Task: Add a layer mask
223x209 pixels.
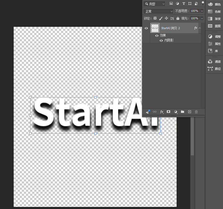Action: 168,112
